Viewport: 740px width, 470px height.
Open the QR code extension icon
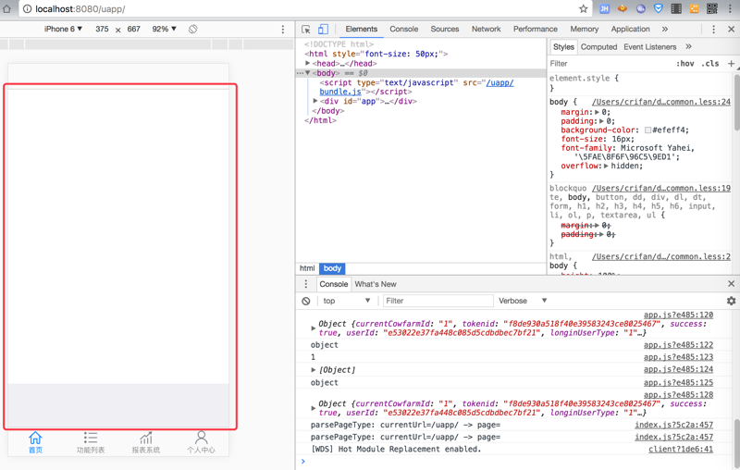tap(711, 8)
